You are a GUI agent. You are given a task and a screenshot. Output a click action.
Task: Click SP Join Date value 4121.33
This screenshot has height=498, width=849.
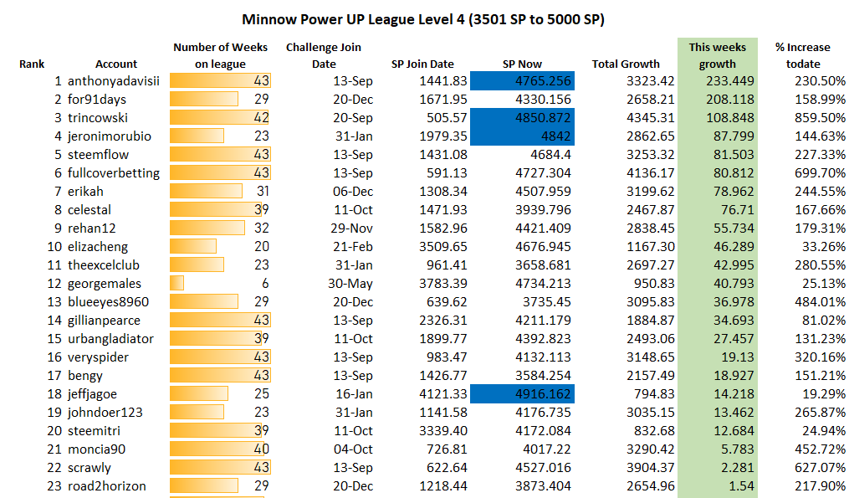click(443, 394)
